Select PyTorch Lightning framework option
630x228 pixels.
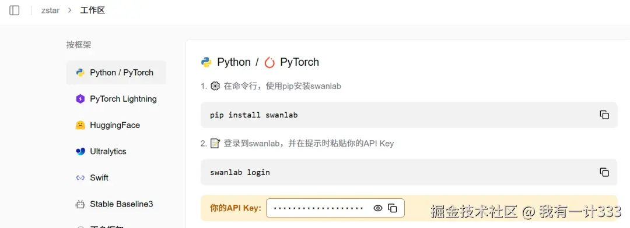pyautogui.click(x=116, y=99)
